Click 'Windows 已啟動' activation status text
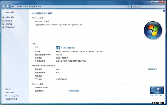Screen dimensions: 167x105 coord(41,88)
